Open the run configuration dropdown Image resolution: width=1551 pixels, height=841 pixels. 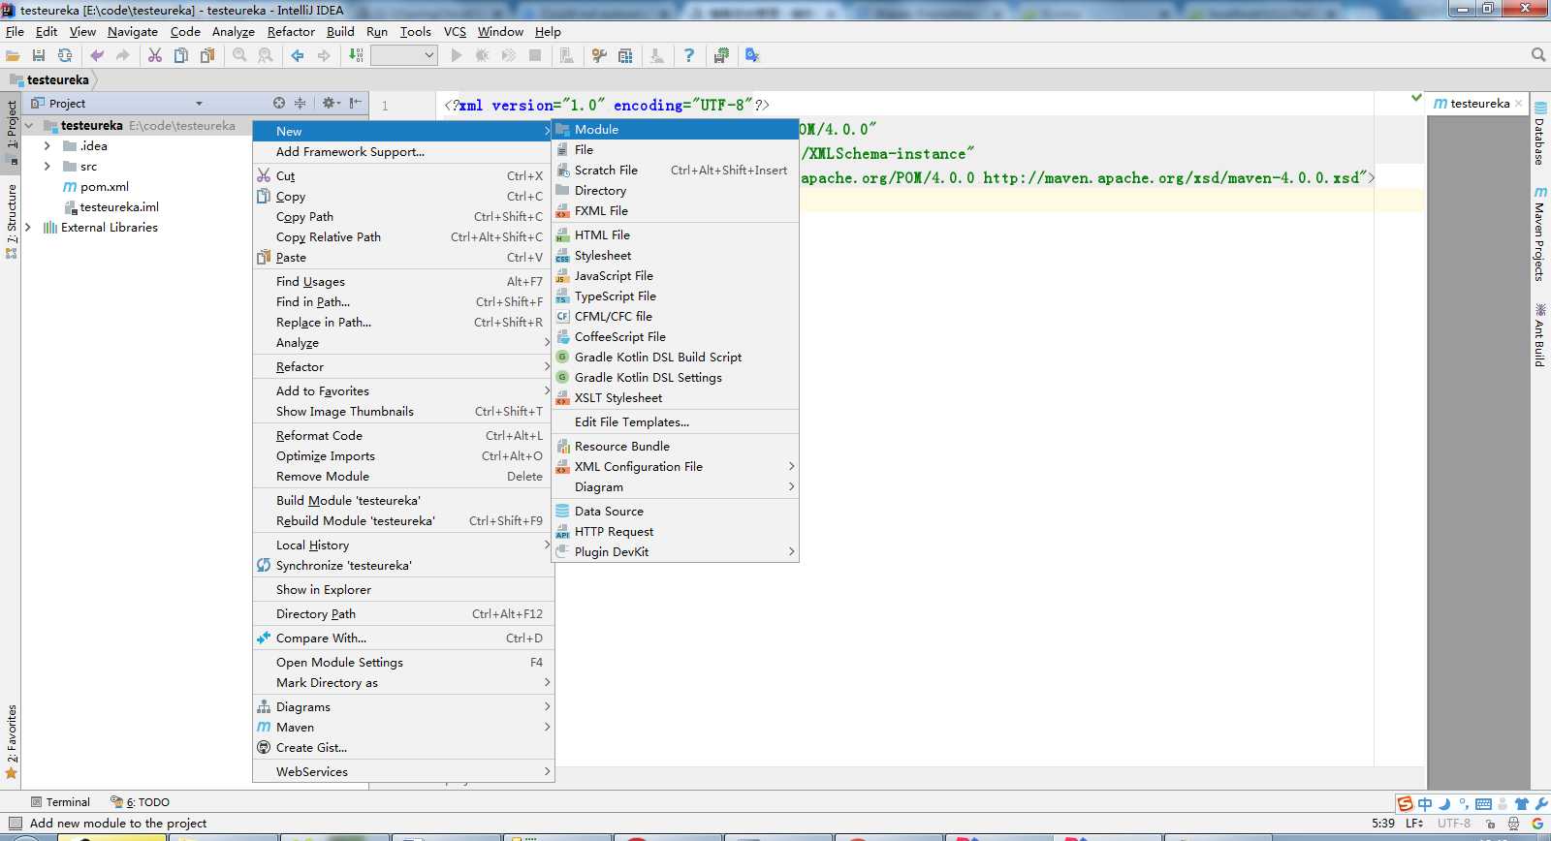pos(404,55)
